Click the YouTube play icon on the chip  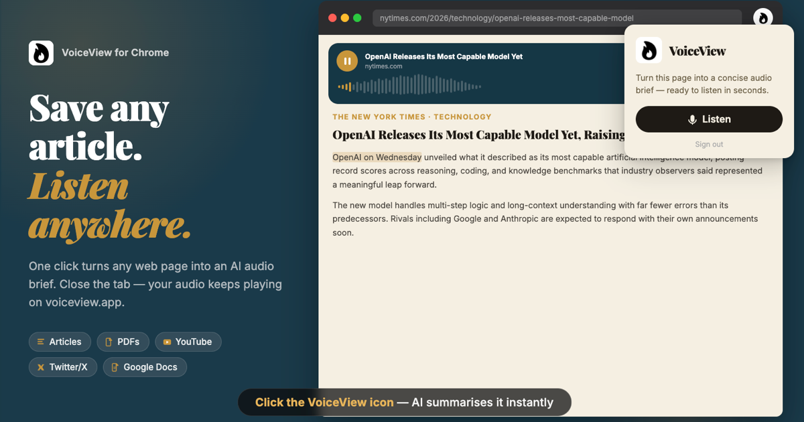pos(167,342)
